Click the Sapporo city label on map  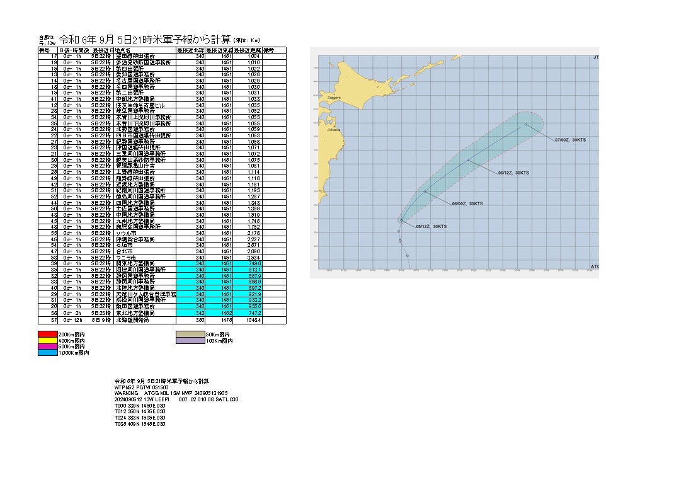tap(334, 99)
